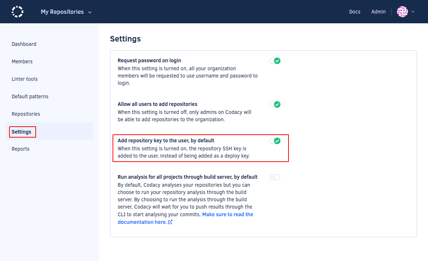Open Default patterns settings
The height and width of the screenshot is (261, 428).
(x=30, y=96)
